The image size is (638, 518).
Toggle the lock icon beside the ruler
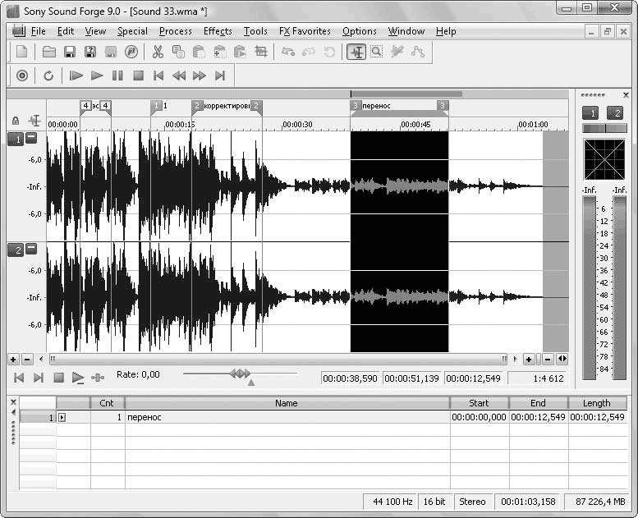15,121
